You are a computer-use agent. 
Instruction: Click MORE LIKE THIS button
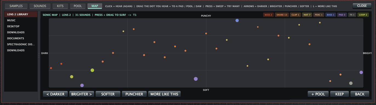tap(164, 94)
